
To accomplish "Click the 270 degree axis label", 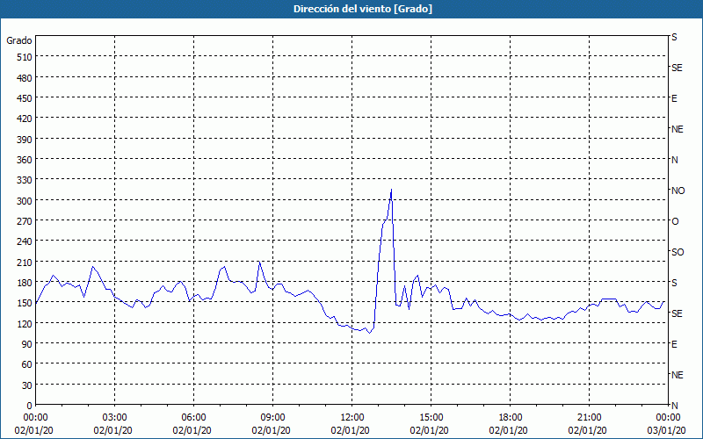I will 25,221.
